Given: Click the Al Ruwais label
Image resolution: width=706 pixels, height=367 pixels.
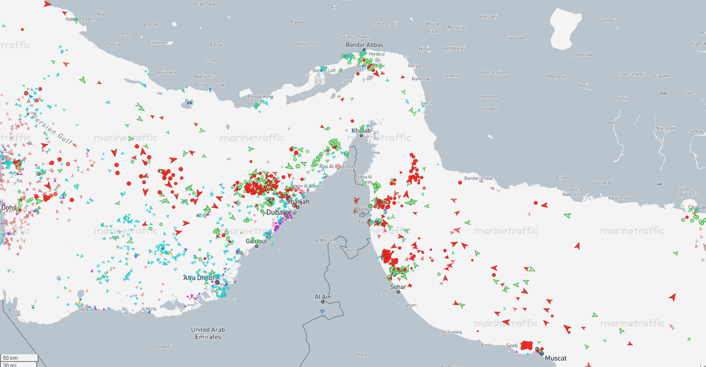Looking at the screenshot, I should point(90,309).
